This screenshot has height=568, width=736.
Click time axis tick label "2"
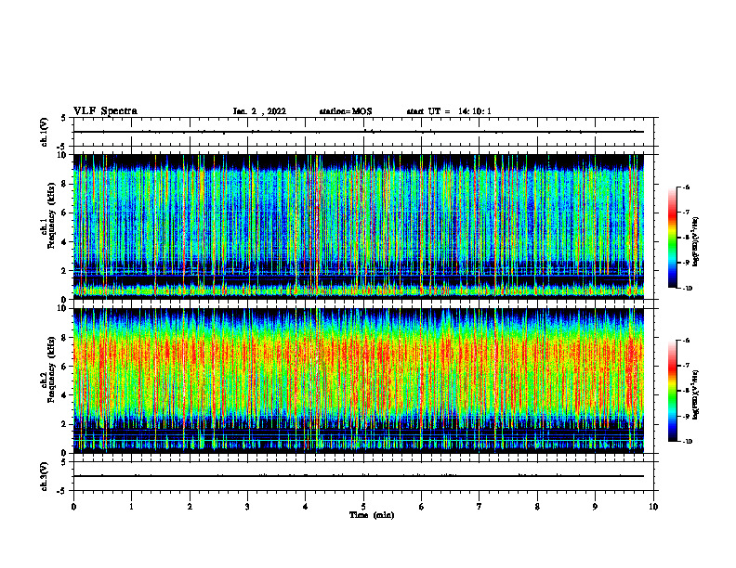coord(190,507)
